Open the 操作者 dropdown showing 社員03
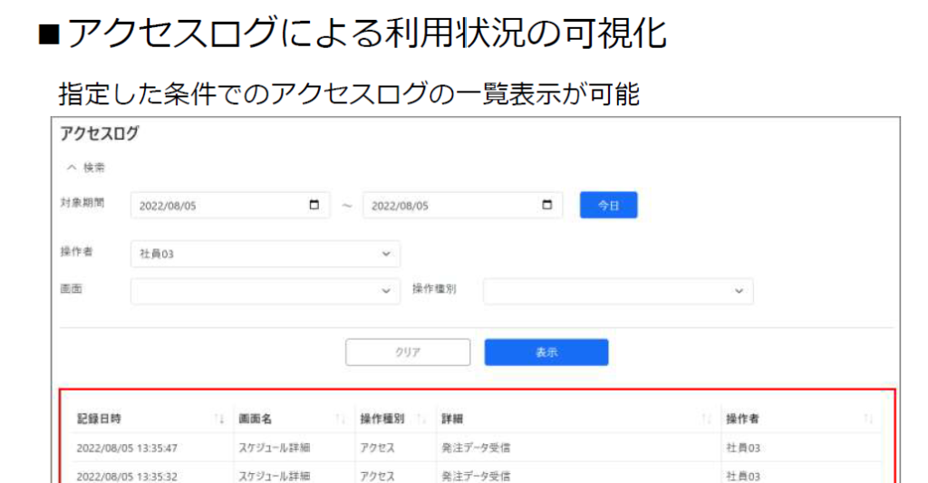Viewport: 928px width, 483px height. pos(264,254)
